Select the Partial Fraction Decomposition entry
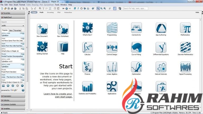203x114 pixels. coord(13,55)
